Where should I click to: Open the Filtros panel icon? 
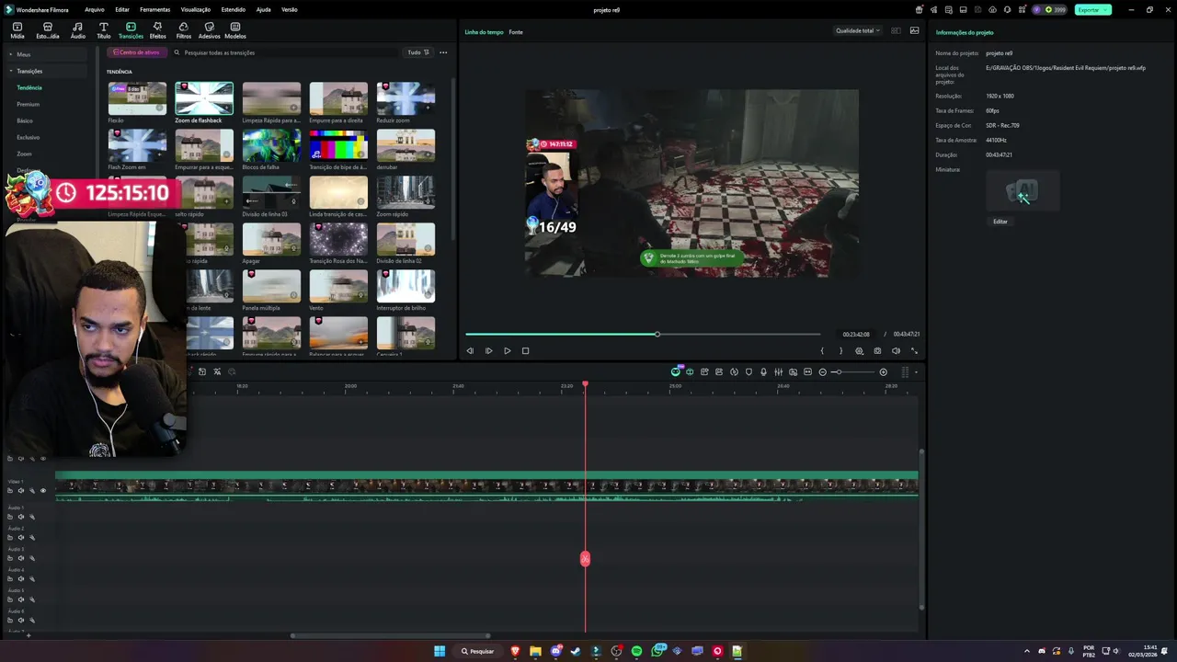point(184,30)
